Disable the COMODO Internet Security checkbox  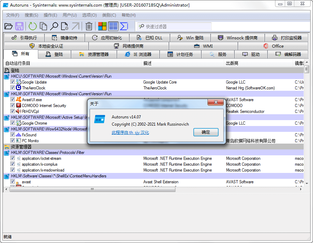coord(12,105)
